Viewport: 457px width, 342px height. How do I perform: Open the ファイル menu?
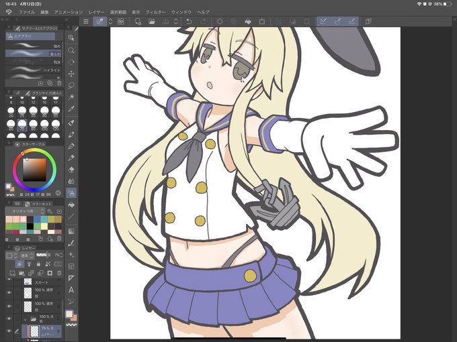(x=27, y=12)
